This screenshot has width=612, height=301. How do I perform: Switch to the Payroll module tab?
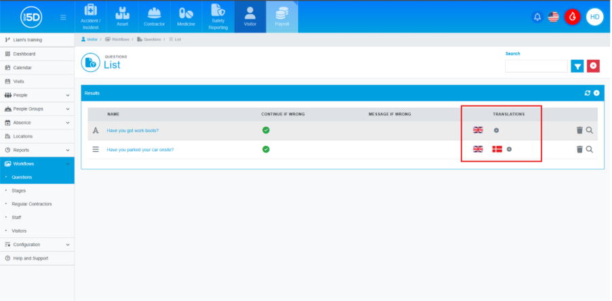[x=282, y=17]
